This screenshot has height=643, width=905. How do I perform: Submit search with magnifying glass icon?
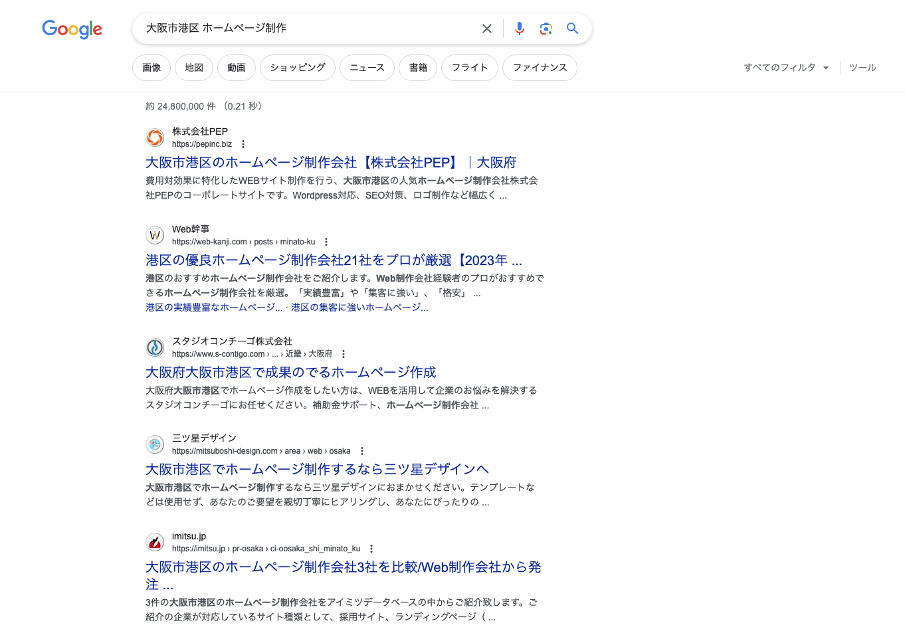(572, 29)
